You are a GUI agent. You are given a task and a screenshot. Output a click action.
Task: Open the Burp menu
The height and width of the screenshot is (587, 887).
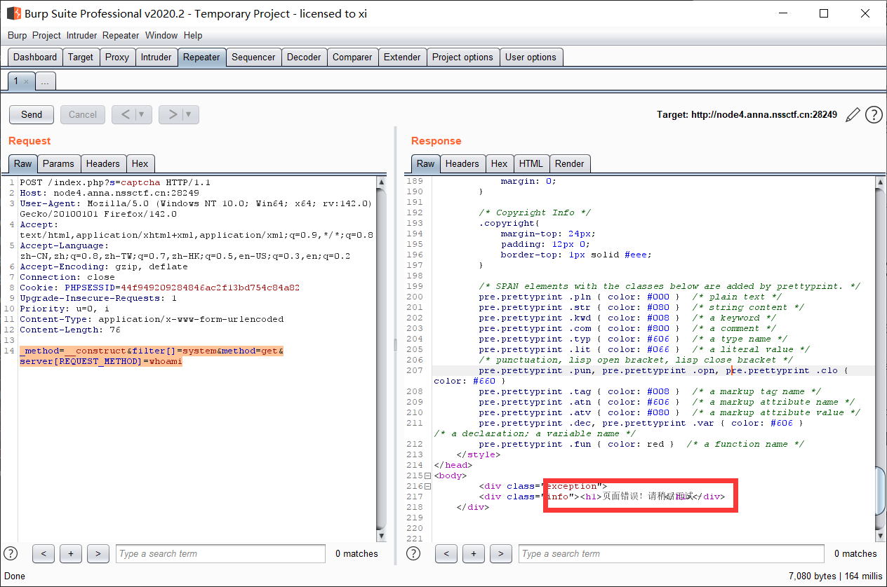(x=18, y=35)
